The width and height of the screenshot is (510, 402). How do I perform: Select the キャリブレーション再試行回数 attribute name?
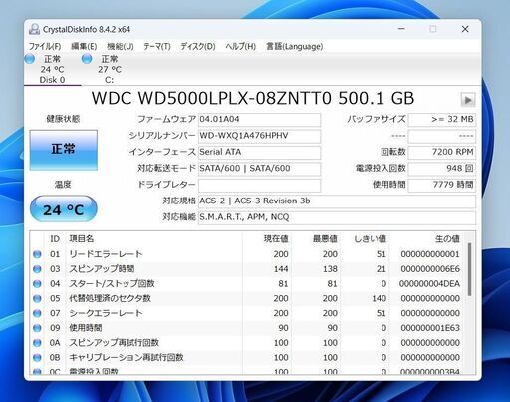pos(127,357)
